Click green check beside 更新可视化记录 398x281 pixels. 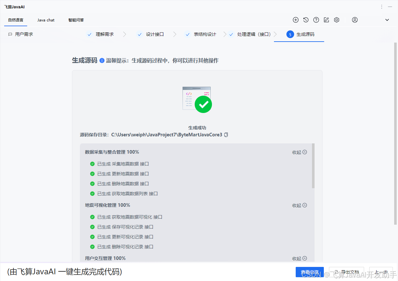(x=92, y=237)
